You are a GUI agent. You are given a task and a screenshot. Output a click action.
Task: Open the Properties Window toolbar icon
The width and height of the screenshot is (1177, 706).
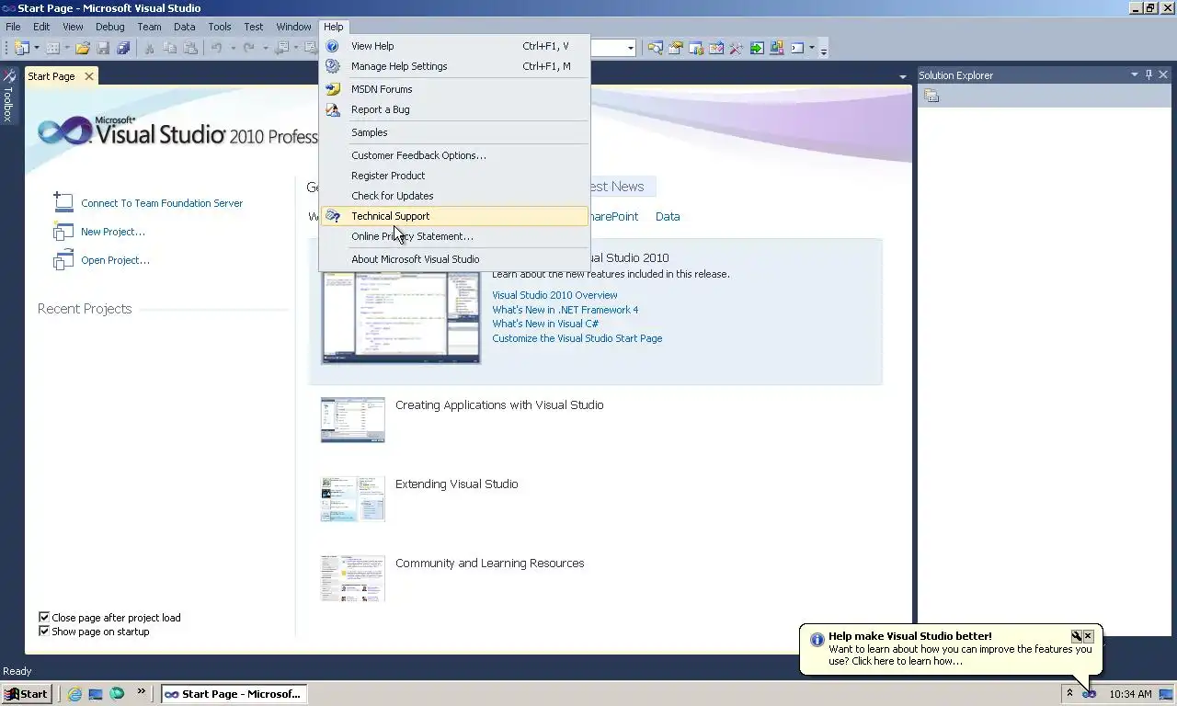coord(676,48)
